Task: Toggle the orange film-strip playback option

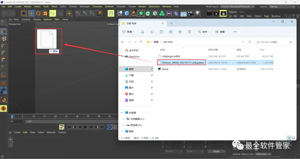Action: (115, 127)
